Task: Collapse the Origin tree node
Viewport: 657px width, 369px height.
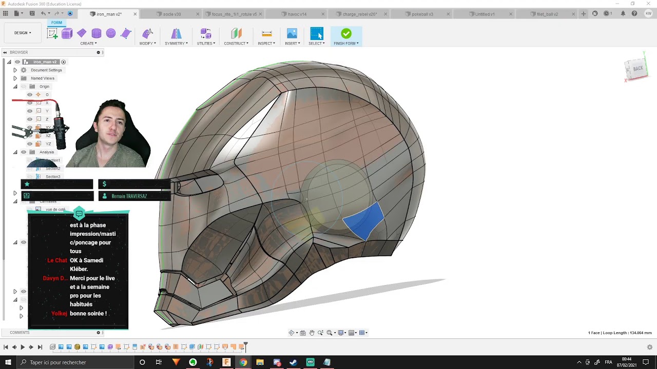Action: tap(15, 87)
